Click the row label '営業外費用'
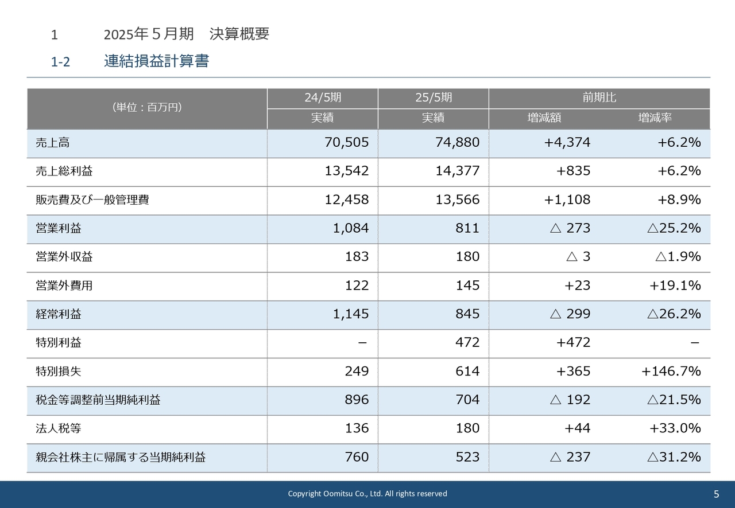The width and height of the screenshot is (735, 508). tap(64, 286)
